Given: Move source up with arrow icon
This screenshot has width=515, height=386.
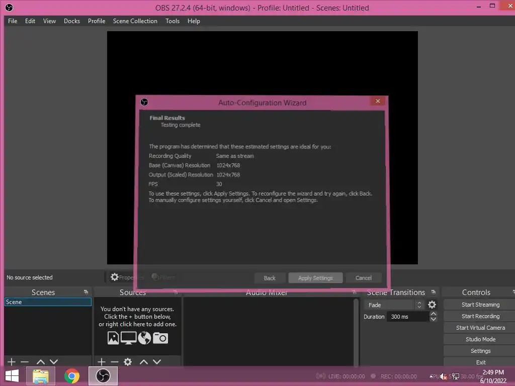Looking at the screenshot, I should point(143,362).
